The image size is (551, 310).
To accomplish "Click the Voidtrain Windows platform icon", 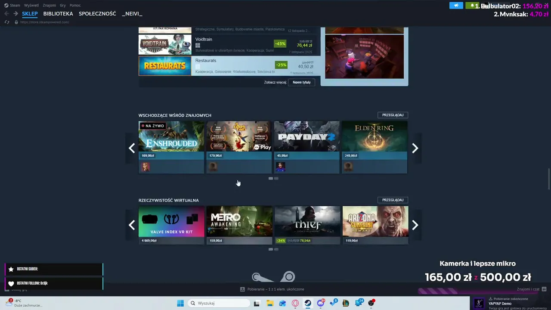I will click(198, 45).
